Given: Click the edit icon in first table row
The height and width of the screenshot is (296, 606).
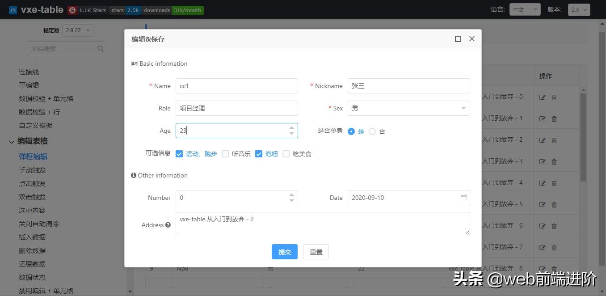Looking at the screenshot, I should tap(543, 97).
